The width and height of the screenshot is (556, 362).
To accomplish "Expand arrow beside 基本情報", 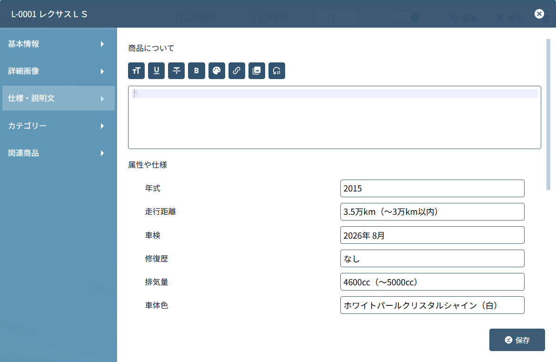I will click(x=102, y=44).
